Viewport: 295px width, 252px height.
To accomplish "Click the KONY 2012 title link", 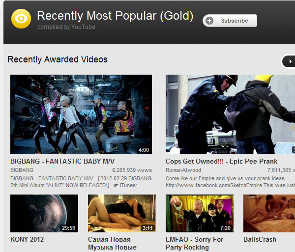I will pyautogui.click(x=27, y=239).
